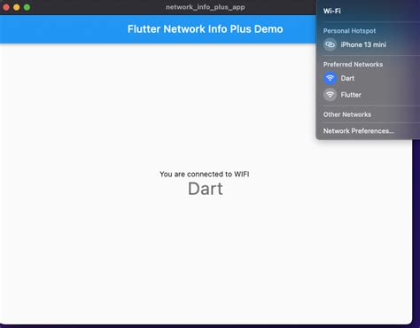Maximize the app with the green button
The width and height of the screenshot is (420, 328).
tap(27, 7)
